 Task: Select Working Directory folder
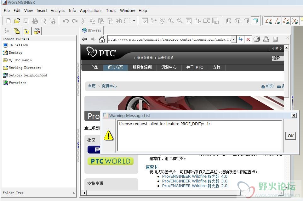[22, 68]
